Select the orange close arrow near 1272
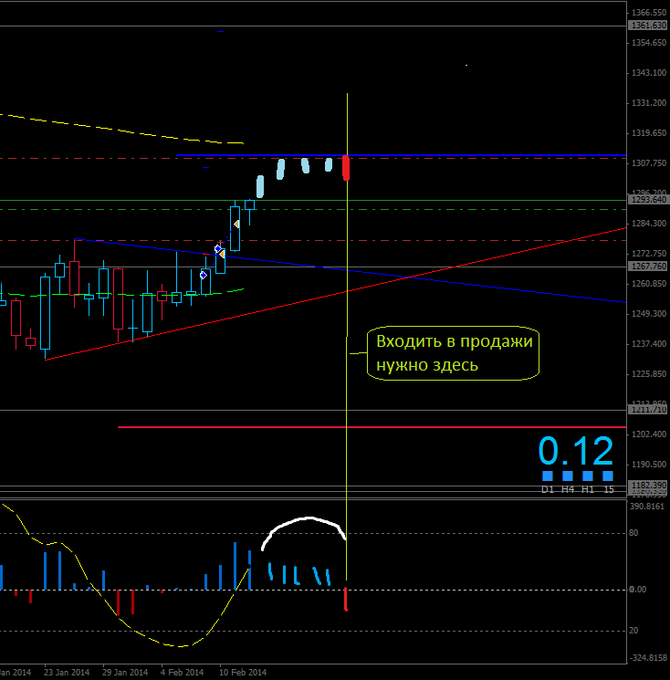This screenshot has height=680, width=670. [x=222, y=254]
